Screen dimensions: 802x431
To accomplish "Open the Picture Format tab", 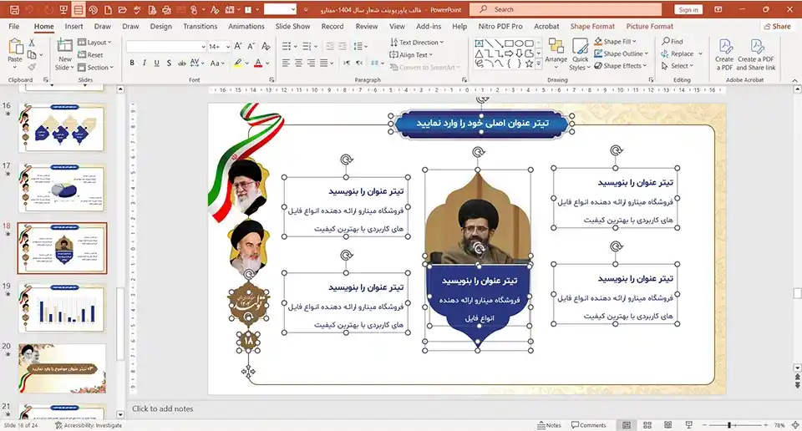I will pos(650,26).
